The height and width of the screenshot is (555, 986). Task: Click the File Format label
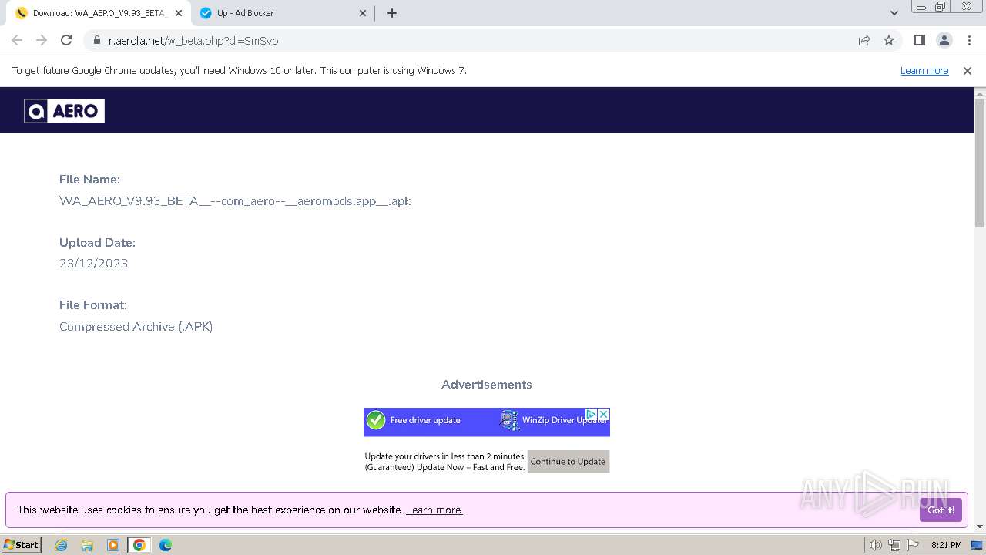coord(93,305)
